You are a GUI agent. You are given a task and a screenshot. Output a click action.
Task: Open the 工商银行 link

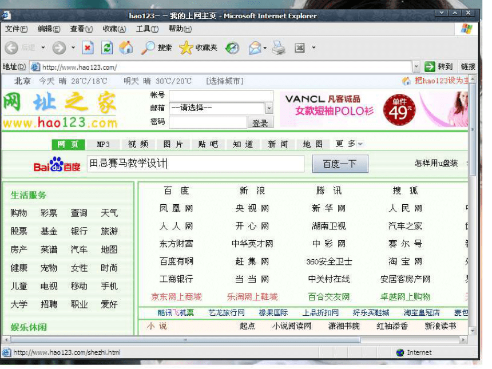click(x=176, y=279)
